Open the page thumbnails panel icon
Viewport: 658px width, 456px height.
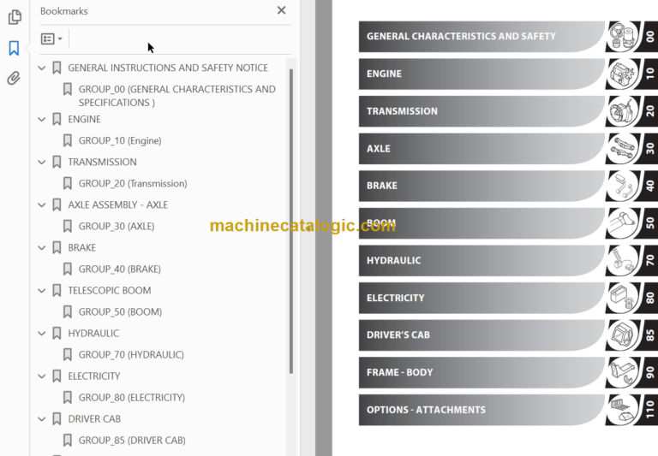(x=15, y=17)
